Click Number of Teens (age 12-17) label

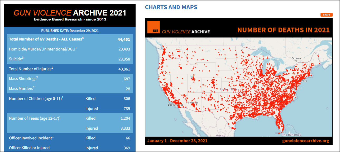tap(35, 118)
